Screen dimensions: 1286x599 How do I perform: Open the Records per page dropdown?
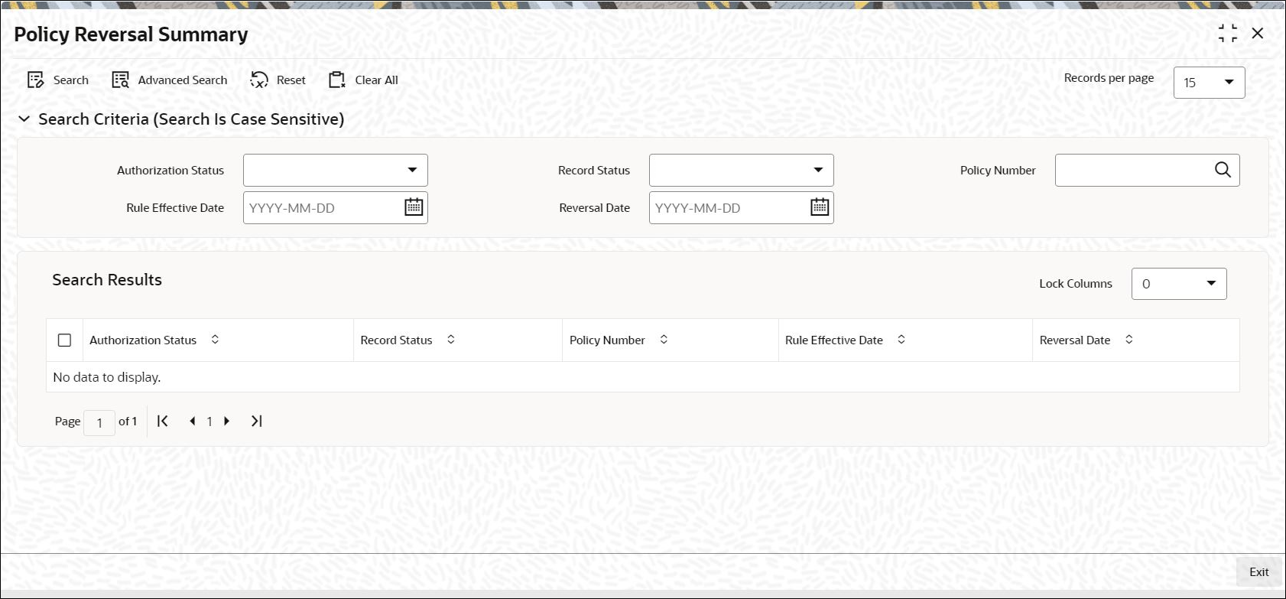(1209, 83)
